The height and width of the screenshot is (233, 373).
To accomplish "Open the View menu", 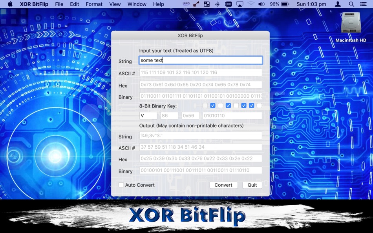I will tap(115, 4).
